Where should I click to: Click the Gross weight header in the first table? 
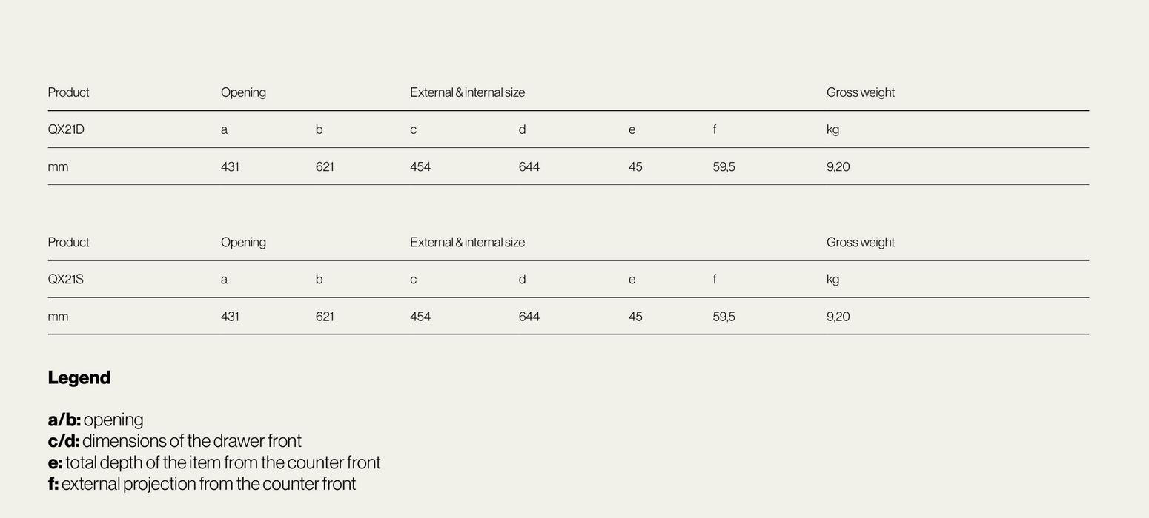860,92
